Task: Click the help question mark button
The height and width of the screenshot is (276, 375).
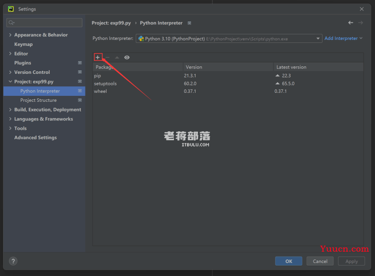Action: [13, 261]
